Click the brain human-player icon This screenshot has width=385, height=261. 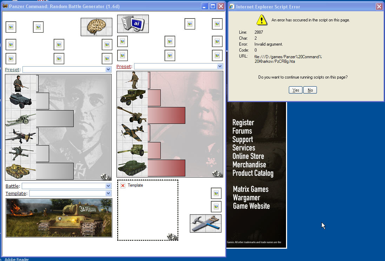[x=97, y=27]
